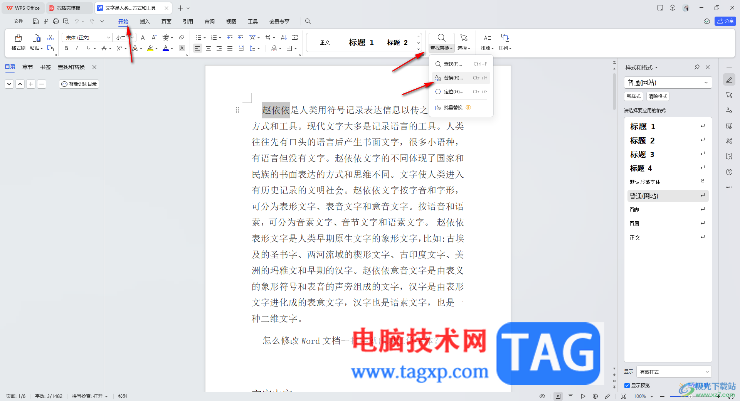
Task: Apply the 标题 3 style from list
Action: pyautogui.click(x=668, y=154)
